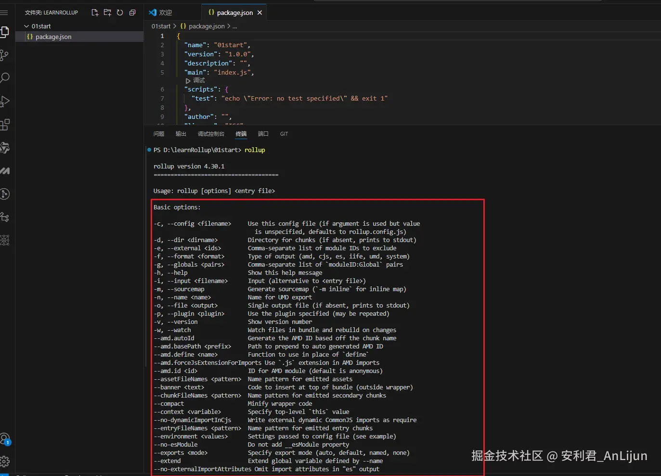This screenshot has height=476, width=661.
Task: Click the "-c, --config <filename>" option text
Action: click(192, 223)
